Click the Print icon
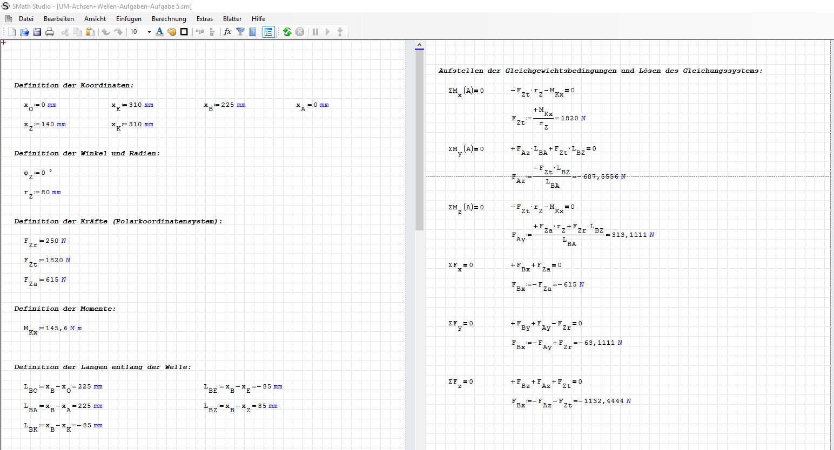834x450 pixels. pyautogui.click(x=50, y=32)
